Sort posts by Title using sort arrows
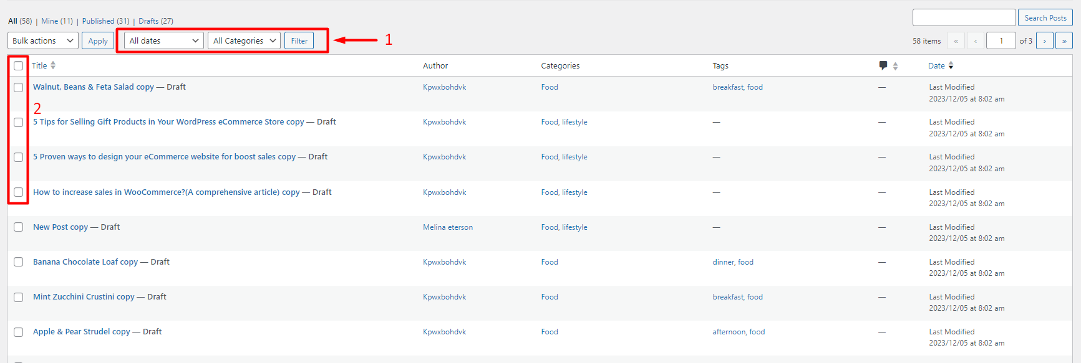 (x=53, y=65)
